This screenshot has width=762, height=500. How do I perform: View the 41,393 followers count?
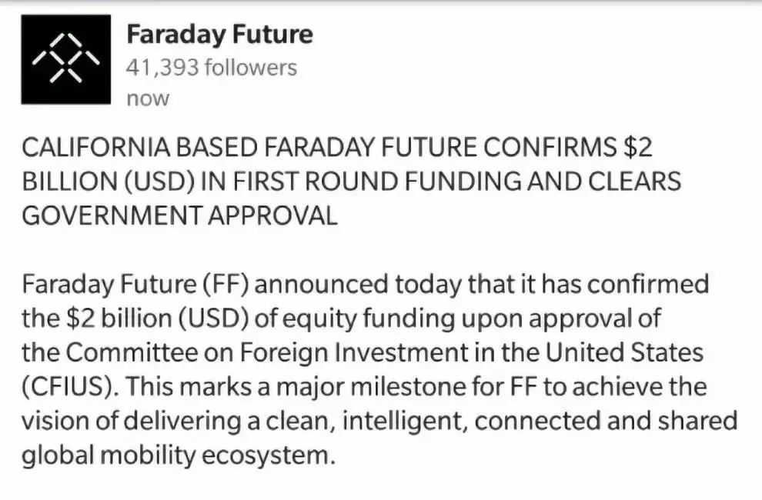(212, 67)
